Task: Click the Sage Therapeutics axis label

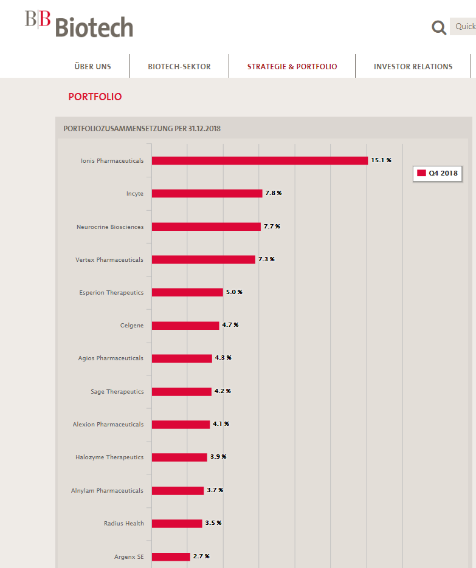Action: (x=117, y=392)
